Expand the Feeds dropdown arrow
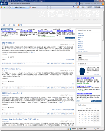105x131 pixels. [80, 7]
